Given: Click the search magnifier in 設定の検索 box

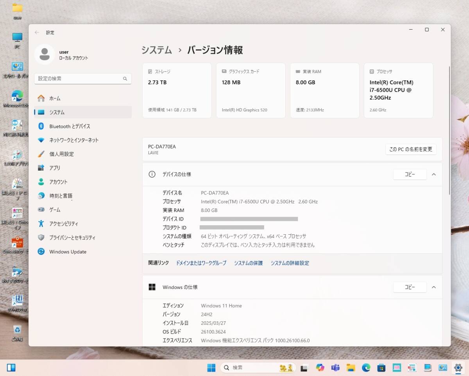Looking at the screenshot, I should pos(125,78).
